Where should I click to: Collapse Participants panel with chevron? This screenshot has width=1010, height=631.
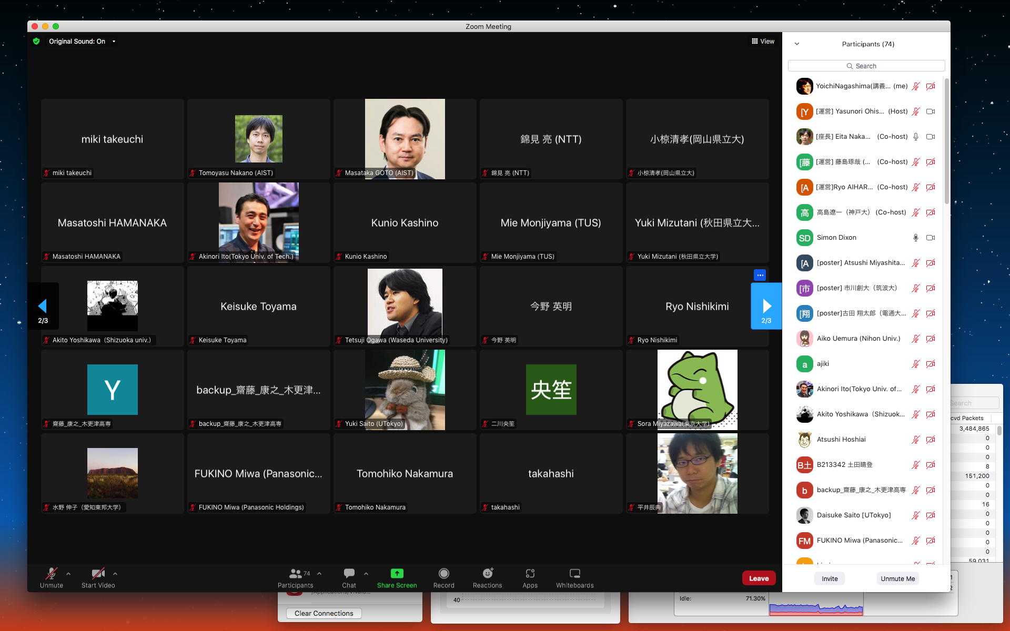(x=797, y=44)
